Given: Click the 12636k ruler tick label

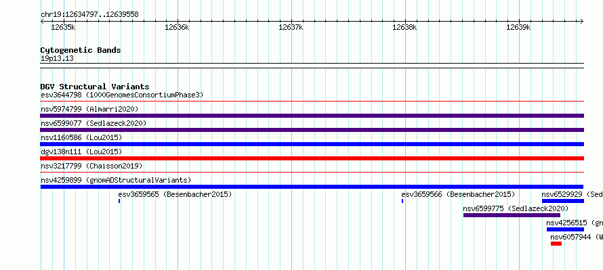Looking at the screenshot, I should pos(177,27).
